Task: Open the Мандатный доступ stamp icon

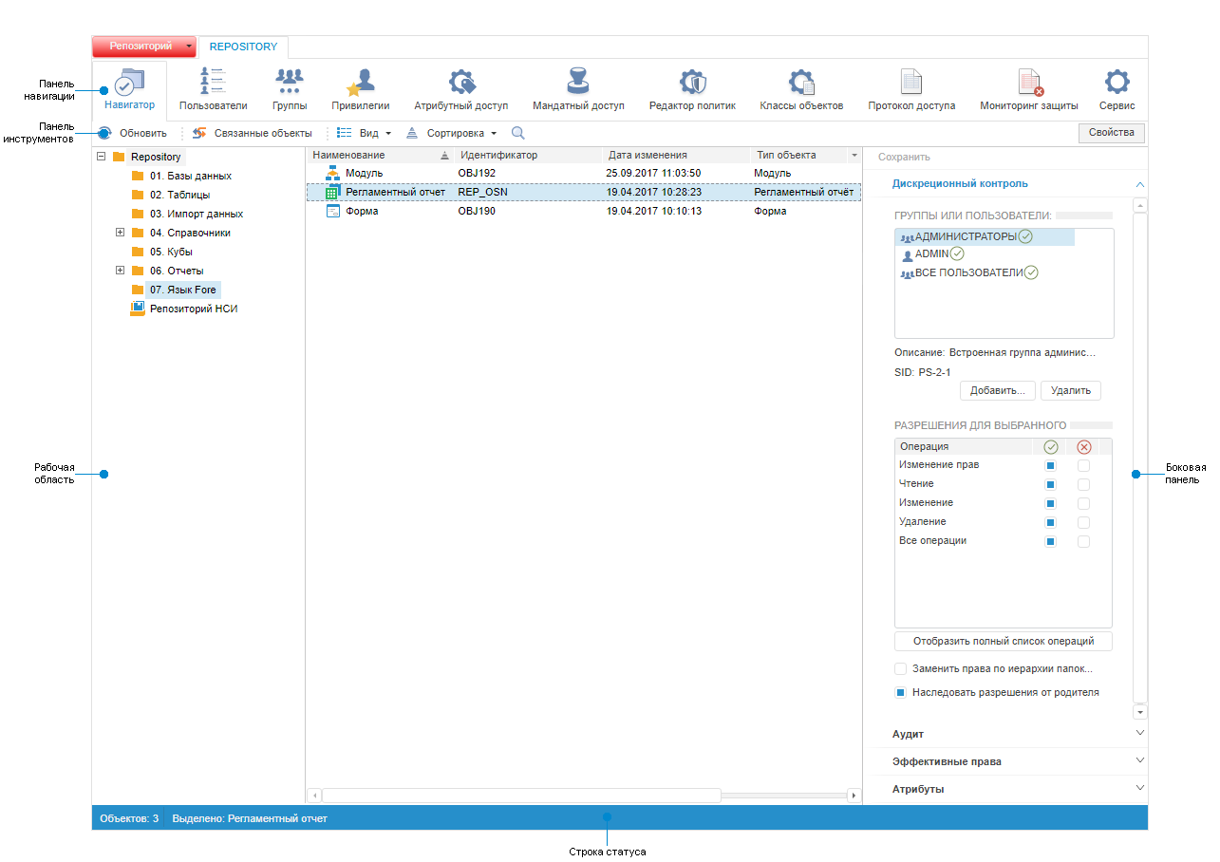Action: 578,83
